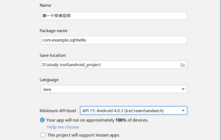Click the 'com.example.zqhhello' package text

[64, 40]
